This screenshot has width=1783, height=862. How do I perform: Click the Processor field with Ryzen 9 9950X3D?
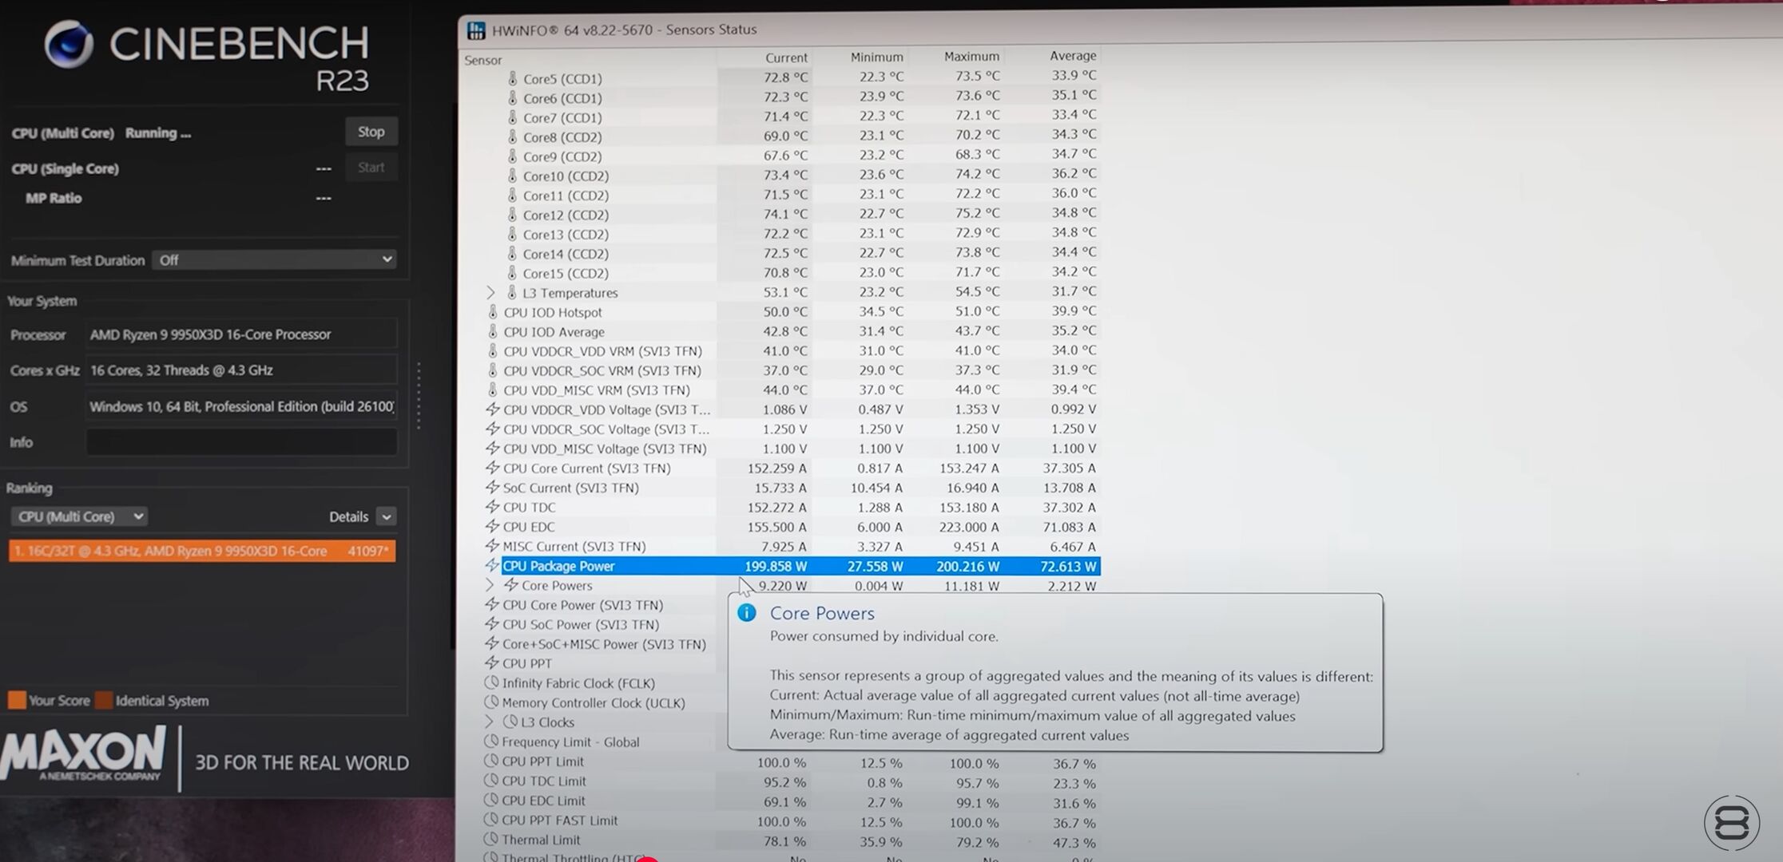point(241,334)
